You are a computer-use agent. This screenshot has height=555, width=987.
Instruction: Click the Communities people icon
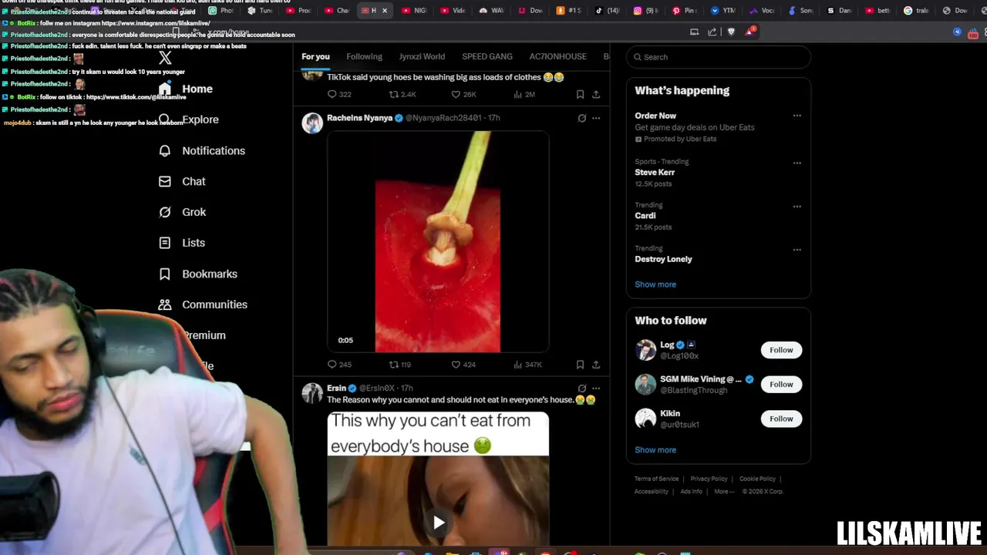tap(164, 304)
